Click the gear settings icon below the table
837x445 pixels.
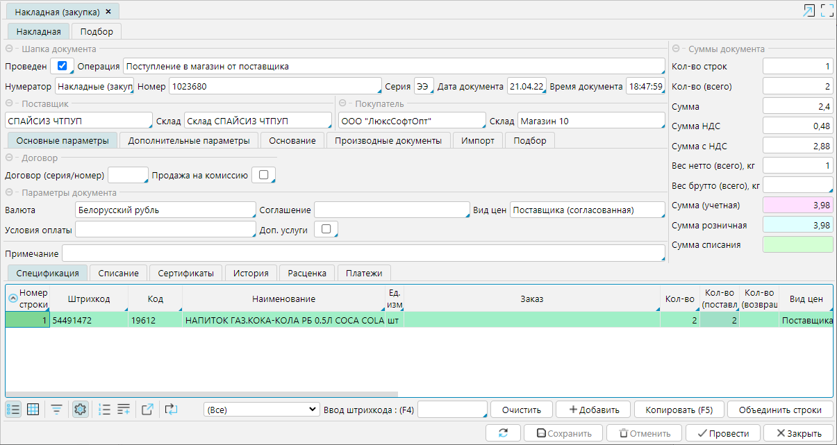click(81, 410)
